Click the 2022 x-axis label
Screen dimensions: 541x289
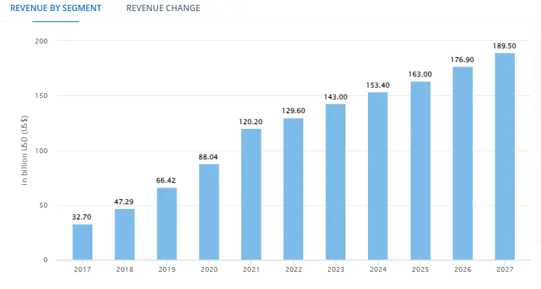tap(294, 269)
